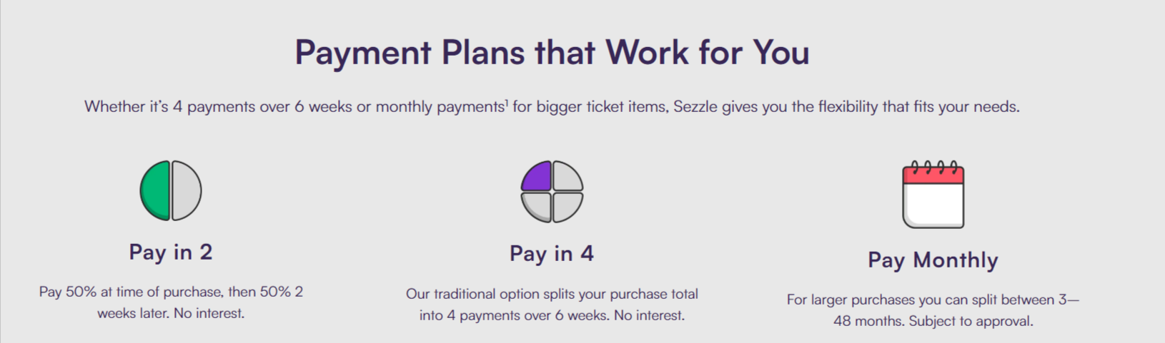Open the "Pay in 4" plan title
The image size is (1165, 343).
552,253
